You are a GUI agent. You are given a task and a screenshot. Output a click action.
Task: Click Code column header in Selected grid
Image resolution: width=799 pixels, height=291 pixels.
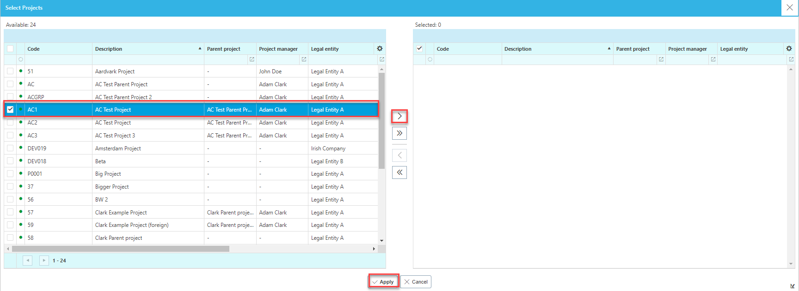click(467, 49)
